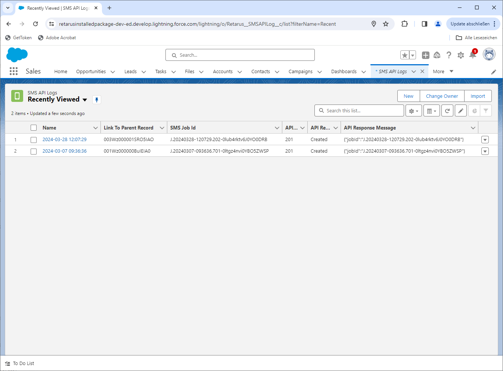
Task: Open the 2024-03-07 09:36:36 record link
Action: [x=65, y=151]
